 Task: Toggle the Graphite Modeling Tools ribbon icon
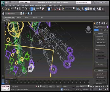pos(86,9)
